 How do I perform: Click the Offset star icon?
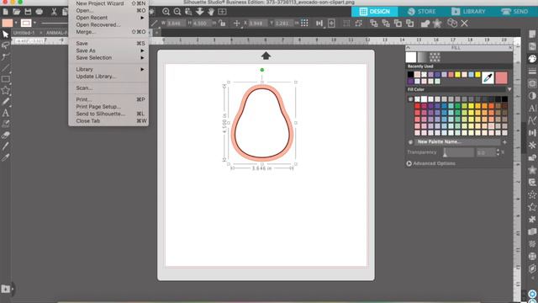[x=437, y=24]
